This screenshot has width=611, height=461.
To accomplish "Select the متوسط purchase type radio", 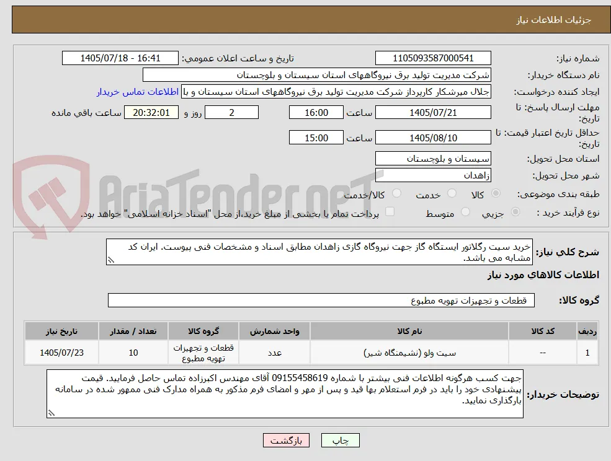I will pyautogui.click(x=465, y=212).
